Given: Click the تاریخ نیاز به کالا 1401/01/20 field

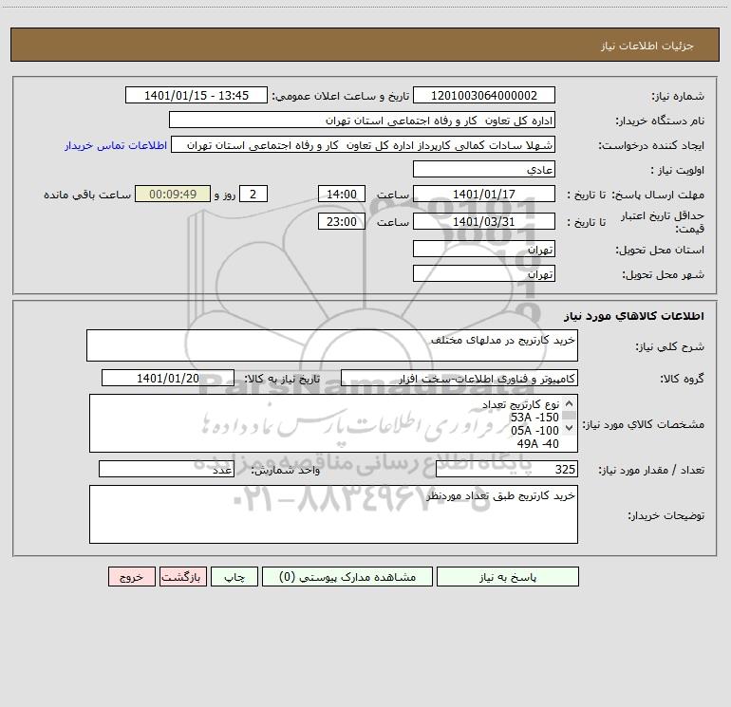Looking at the screenshot, I should pyautogui.click(x=168, y=378).
